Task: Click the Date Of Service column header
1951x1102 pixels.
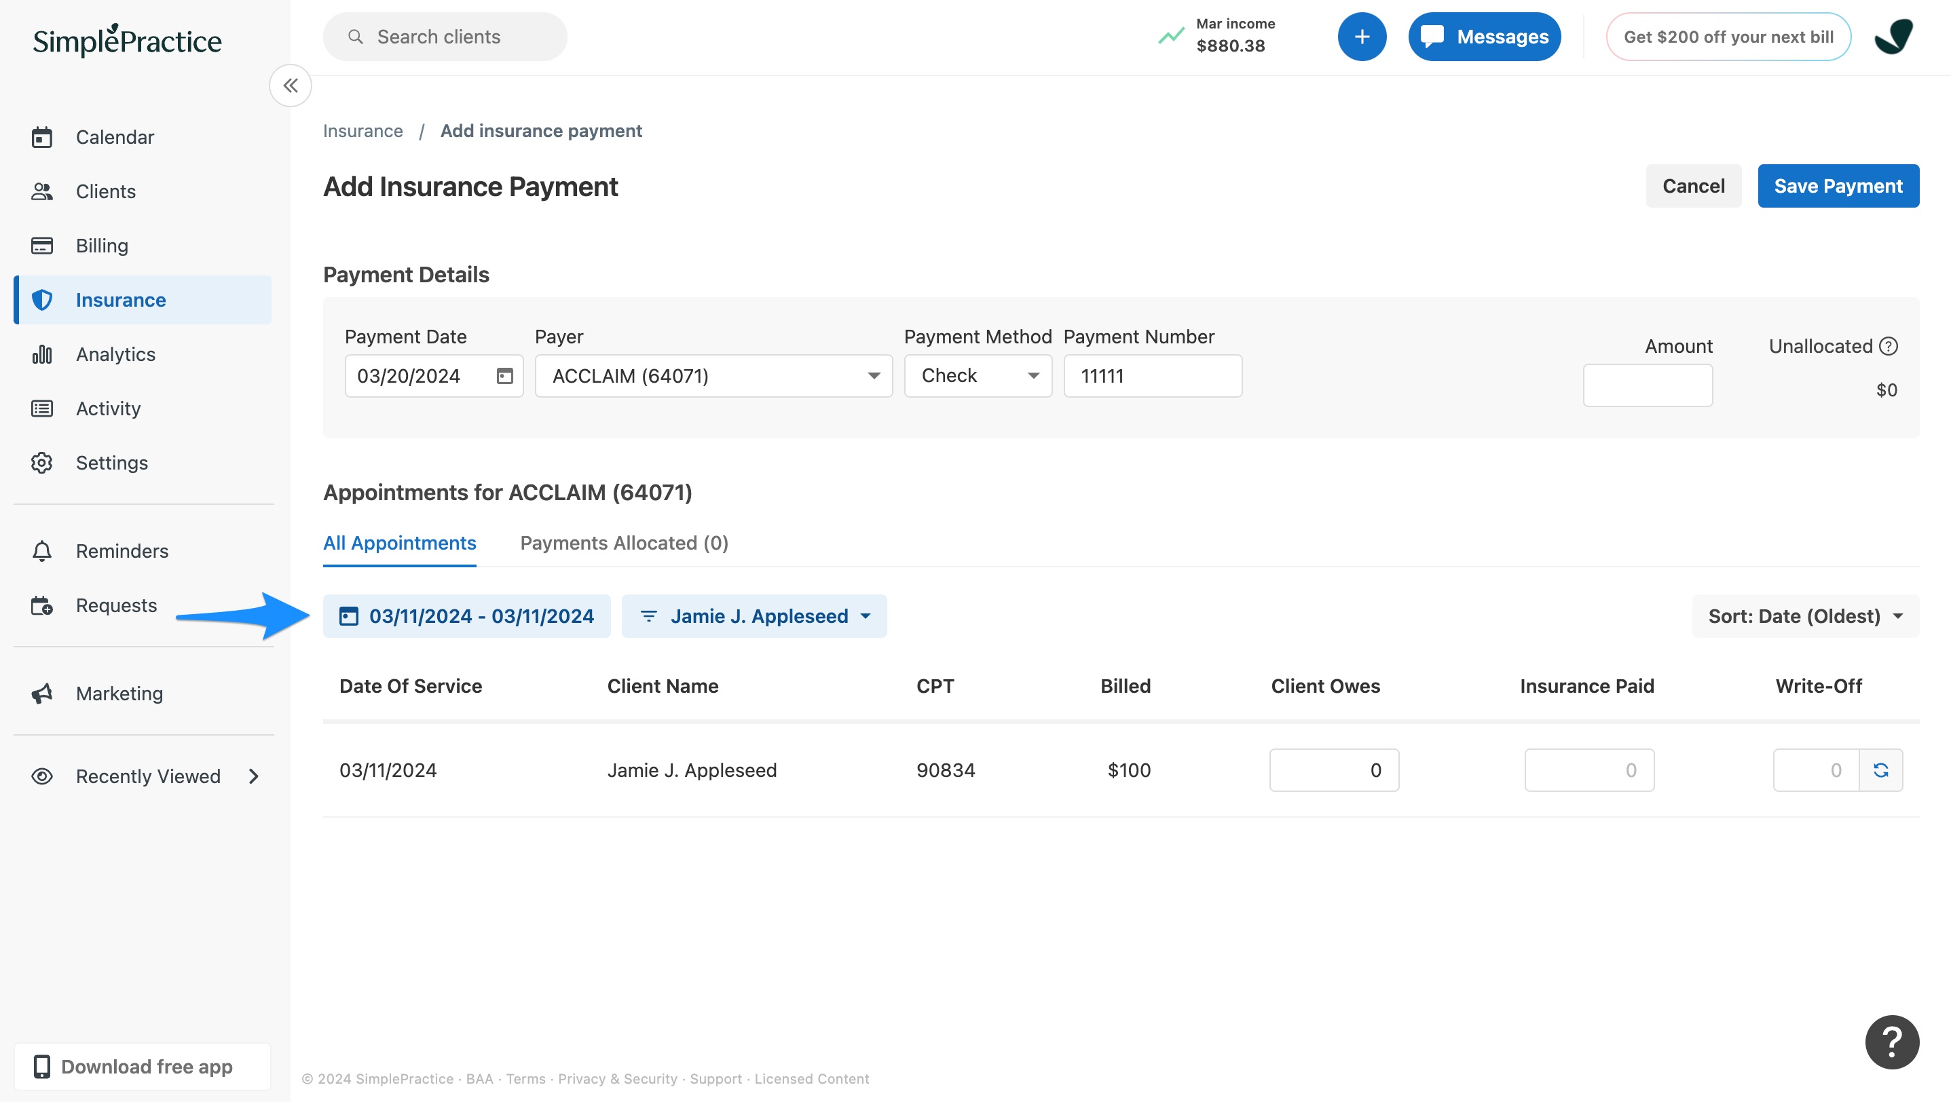Action: pyautogui.click(x=411, y=686)
